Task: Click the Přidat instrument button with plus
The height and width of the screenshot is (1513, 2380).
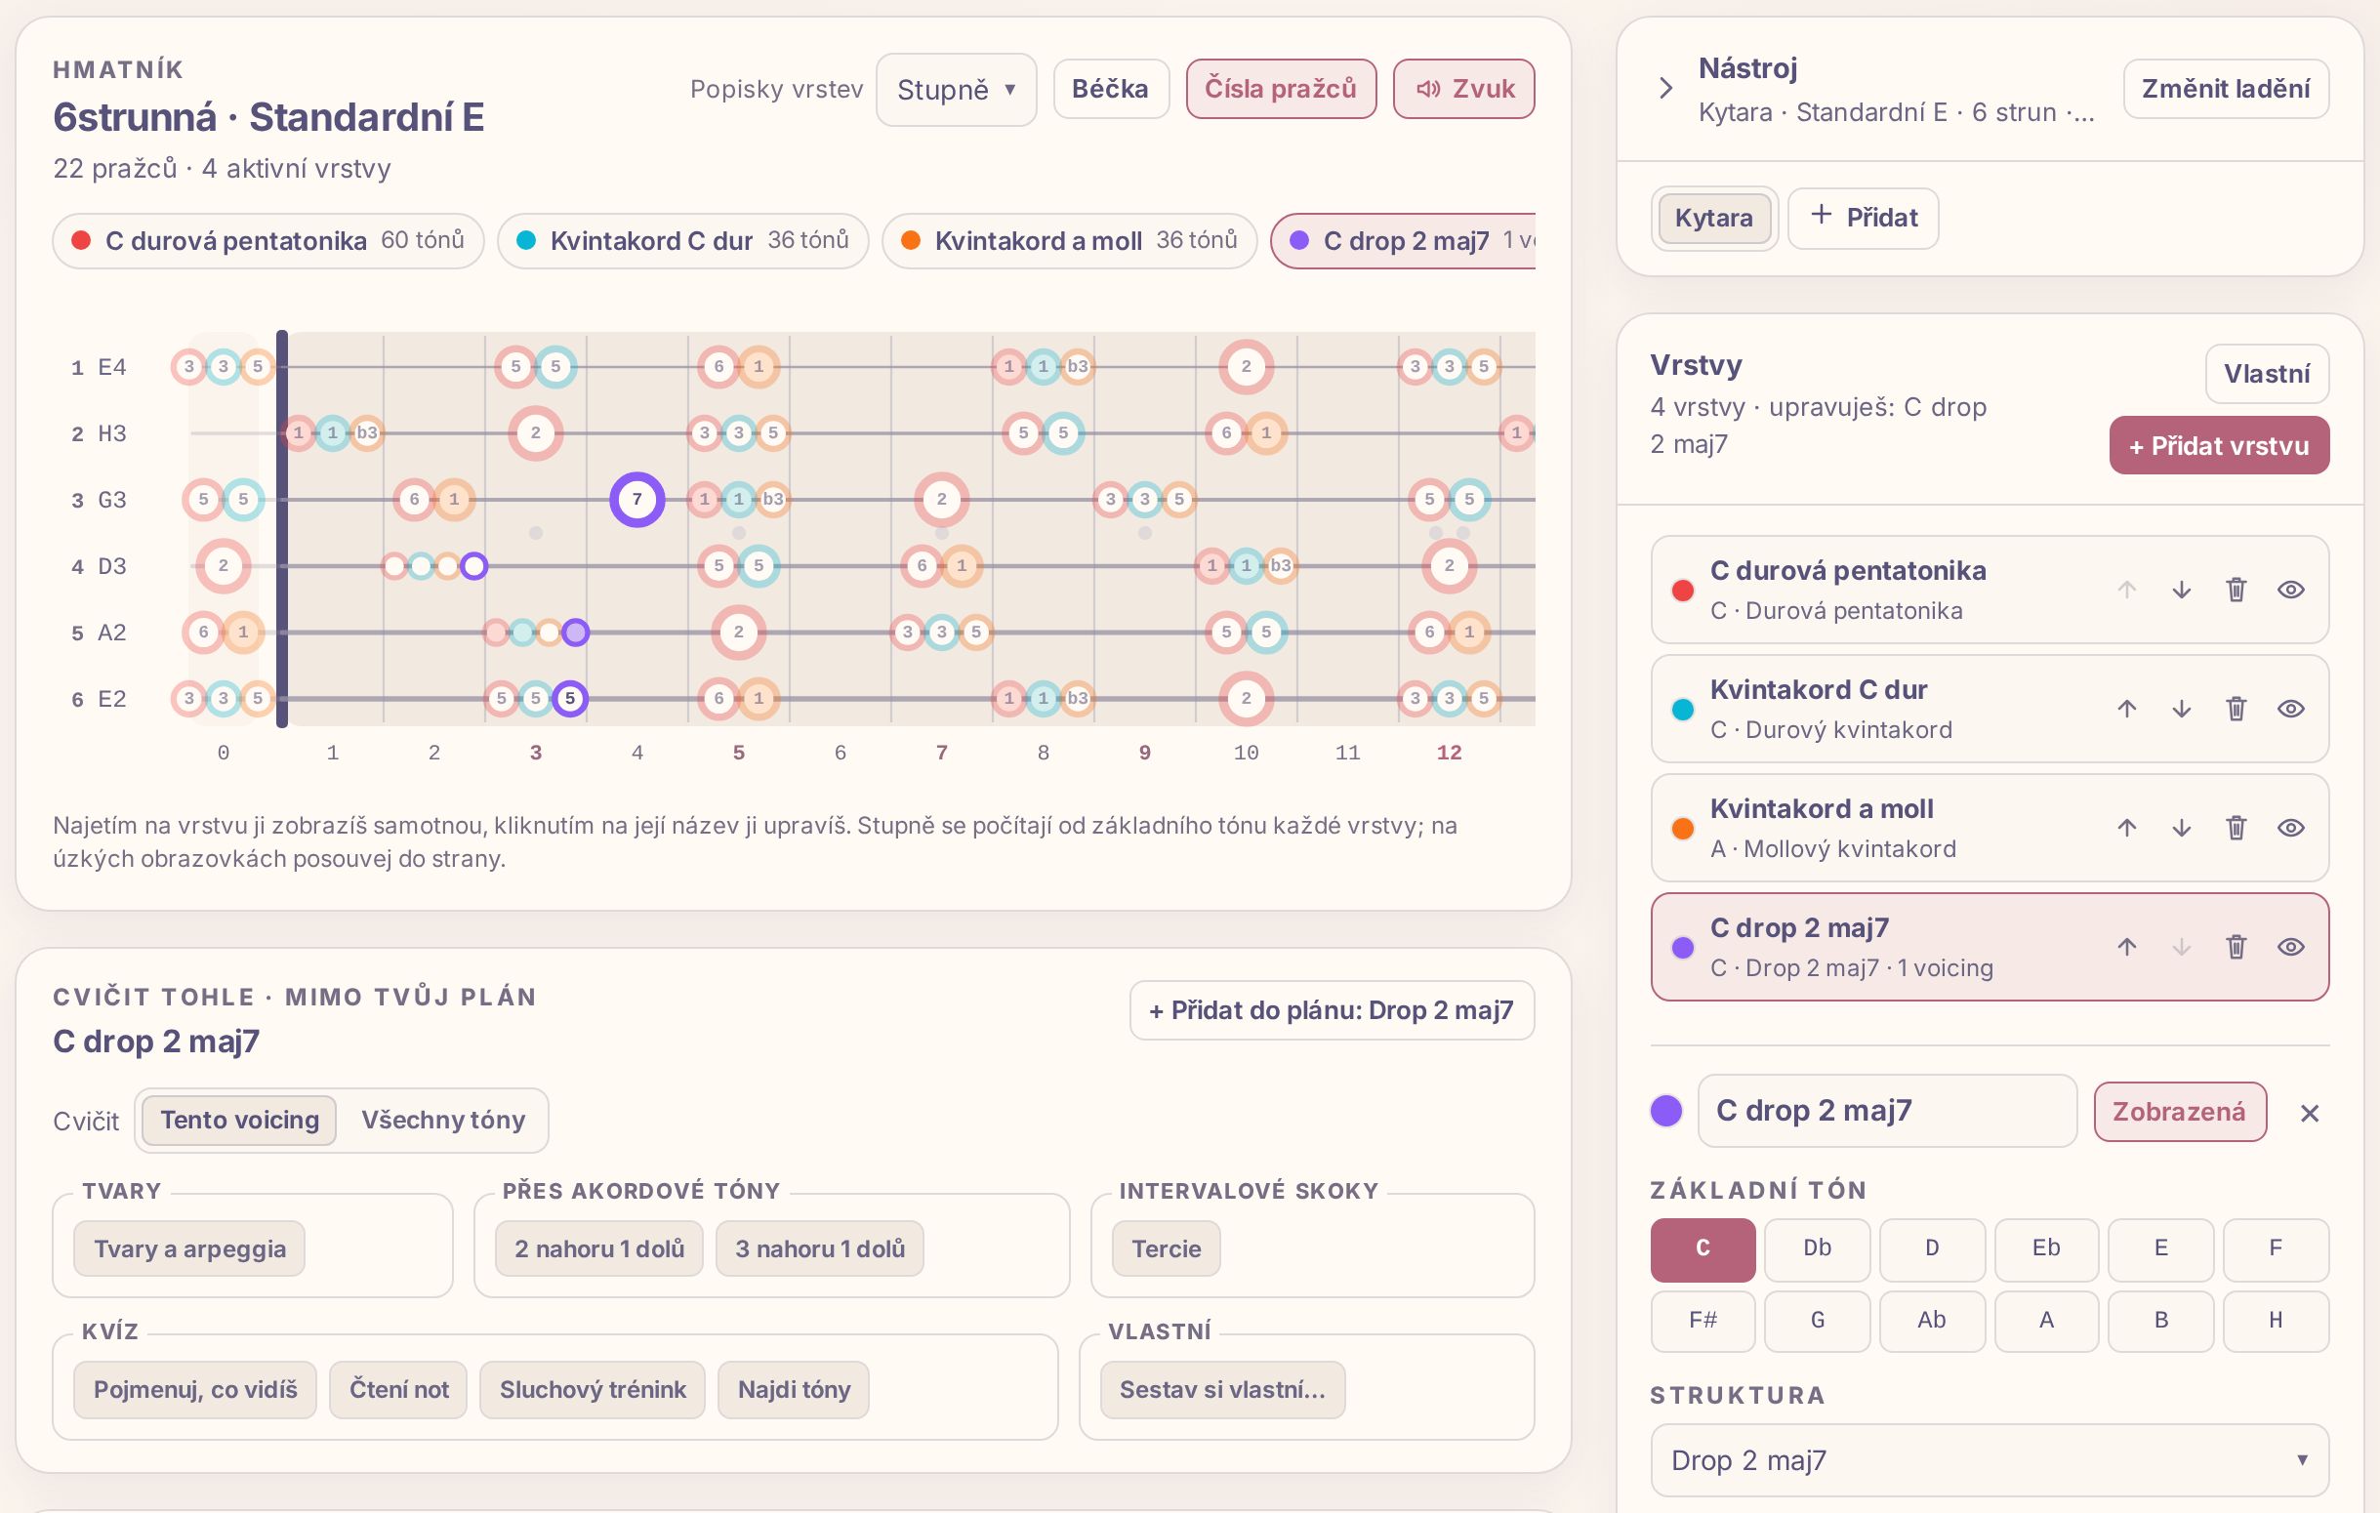Action: point(1862,218)
